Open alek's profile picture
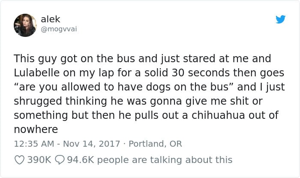The width and height of the screenshot is (300, 178). [x=25, y=25]
